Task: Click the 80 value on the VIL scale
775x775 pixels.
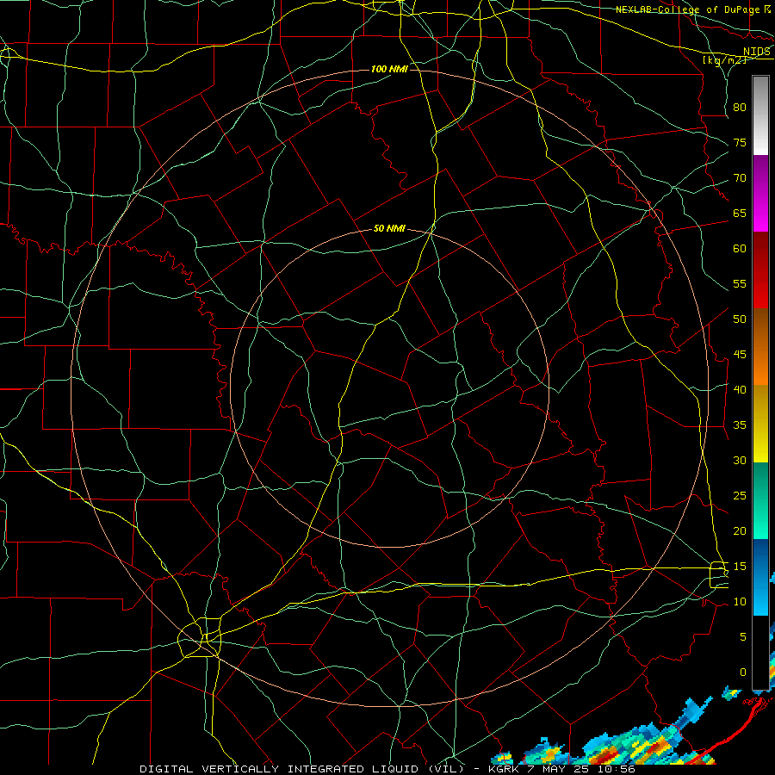Action: [740, 108]
